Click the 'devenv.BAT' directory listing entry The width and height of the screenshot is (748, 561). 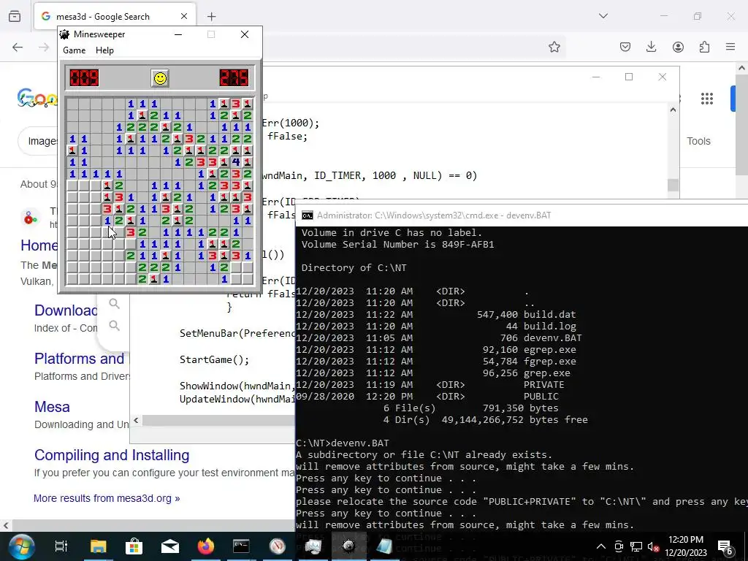point(552,338)
